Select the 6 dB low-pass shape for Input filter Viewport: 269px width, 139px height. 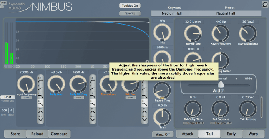click(x=40, y=103)
